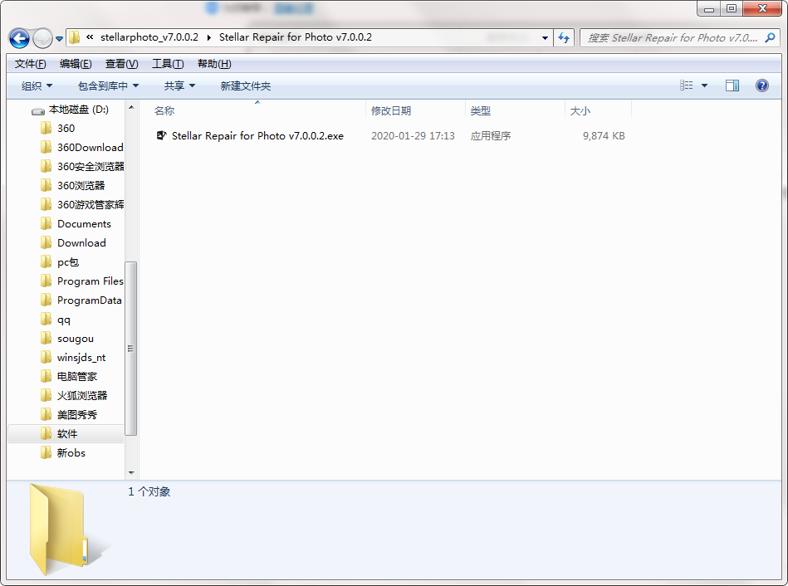Open the 组织 dropdown in the toolbar
This screenshot has height=586, width=788.
[x=37, y=86]
